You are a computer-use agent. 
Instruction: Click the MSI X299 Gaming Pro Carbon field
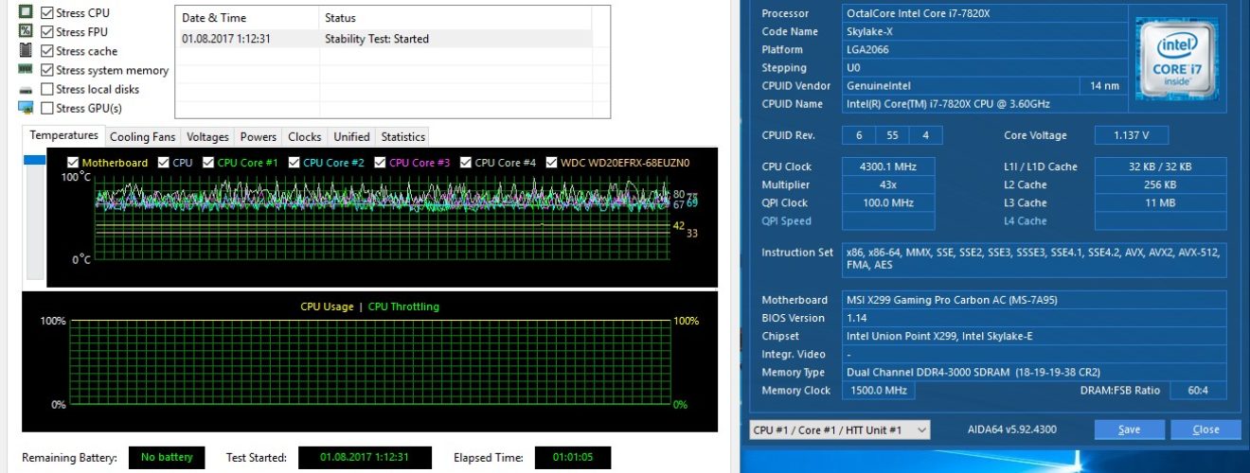(1034, 300)
